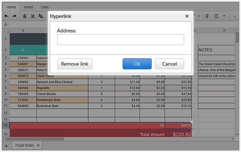241x152 pixels.
Task: Open the Data ribbon tab
Action: tap(44, 7)
